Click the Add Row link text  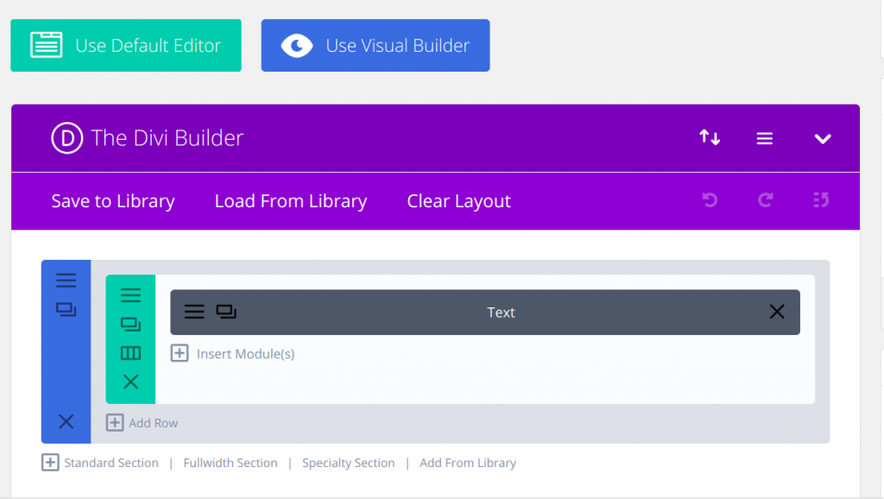point(153,423)
